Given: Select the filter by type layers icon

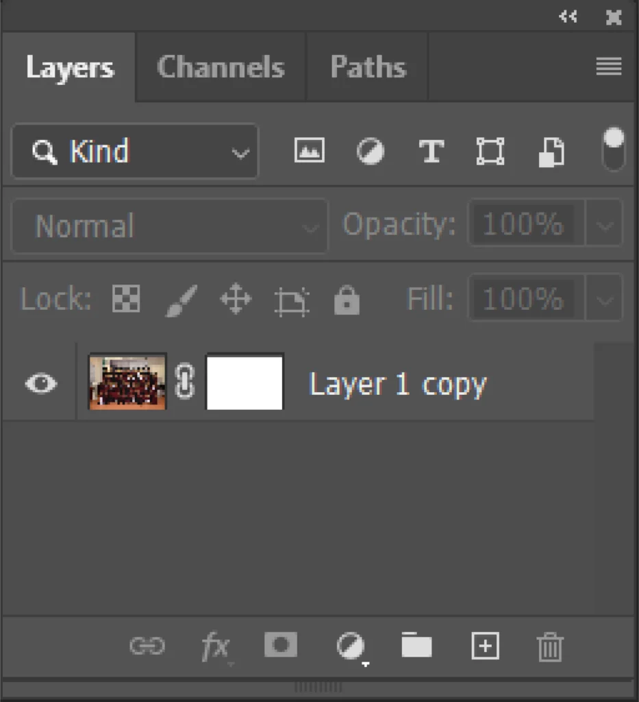Looking at the screenshot, I should [430, 152].
